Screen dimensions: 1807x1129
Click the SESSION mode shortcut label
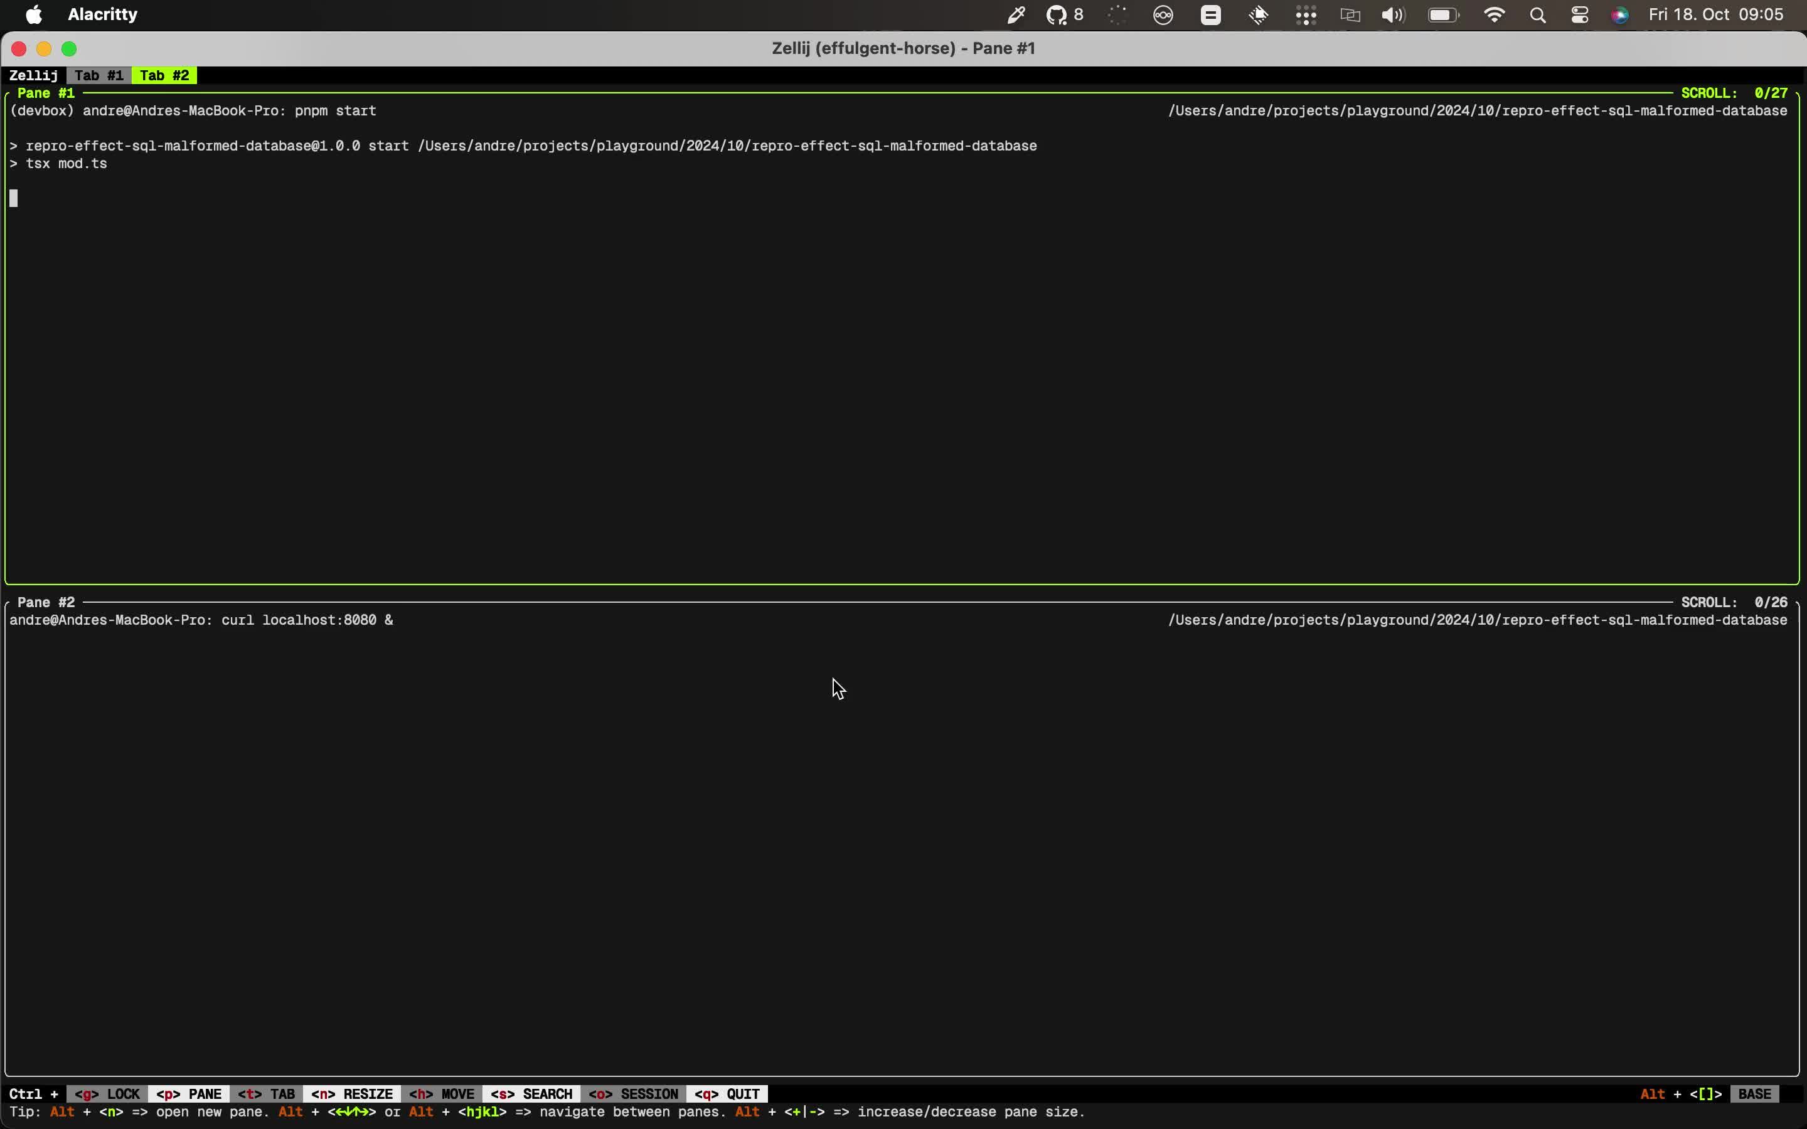[x=633, y=1094]
